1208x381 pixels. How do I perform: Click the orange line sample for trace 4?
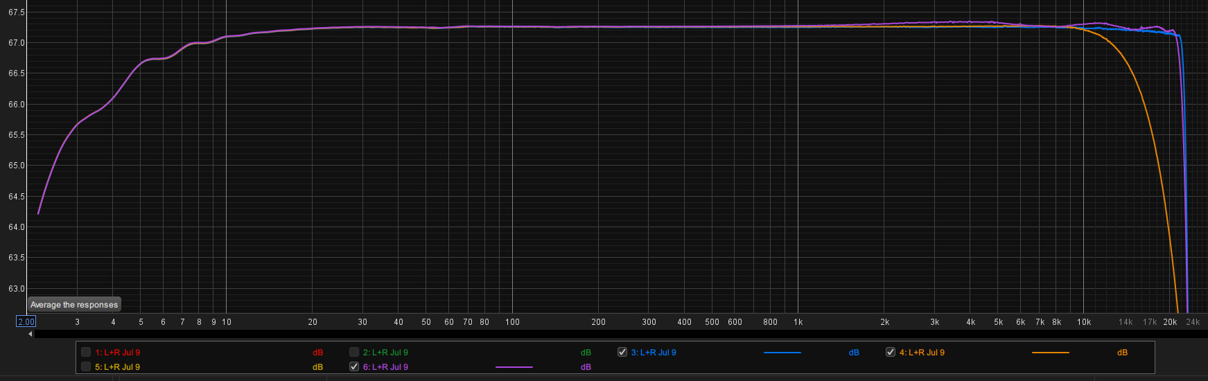coord(1050,353)
